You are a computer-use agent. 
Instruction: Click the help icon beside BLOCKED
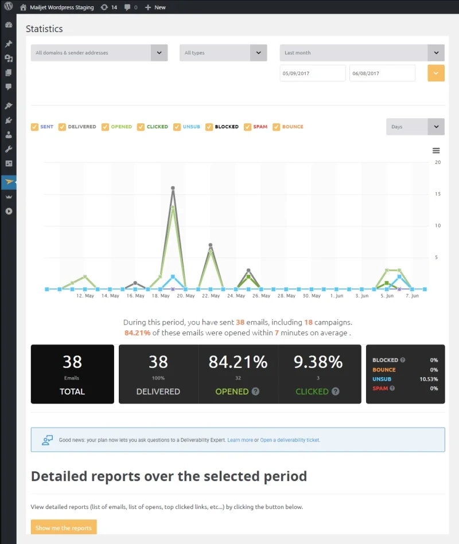pos(403,360)
